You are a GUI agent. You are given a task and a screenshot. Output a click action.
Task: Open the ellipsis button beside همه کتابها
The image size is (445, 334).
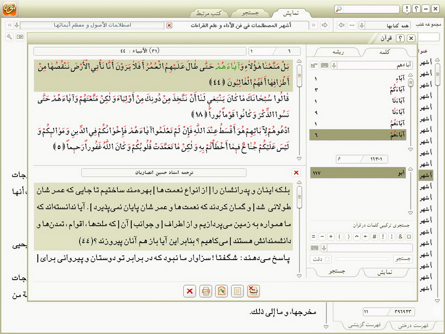click(352, 25)
